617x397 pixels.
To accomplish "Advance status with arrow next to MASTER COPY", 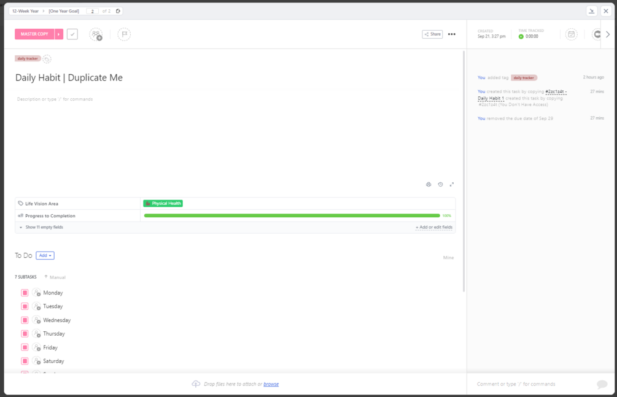I will coord(59,34).
